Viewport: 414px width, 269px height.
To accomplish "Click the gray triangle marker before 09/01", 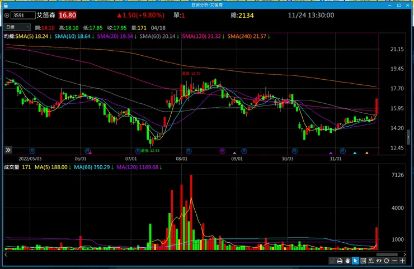I will [234, 153].
